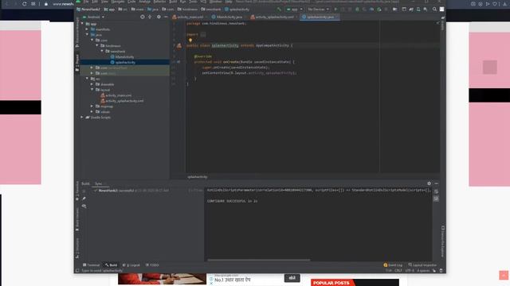Click class gutter icon beside splashactivity declaration

(179, 46)
